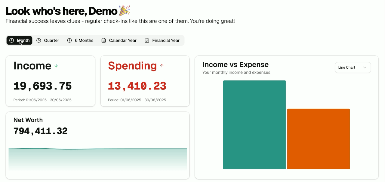Click the calendar icon beside Calendar Year
This screenshot has height=182, width=385.
(103, 40)
